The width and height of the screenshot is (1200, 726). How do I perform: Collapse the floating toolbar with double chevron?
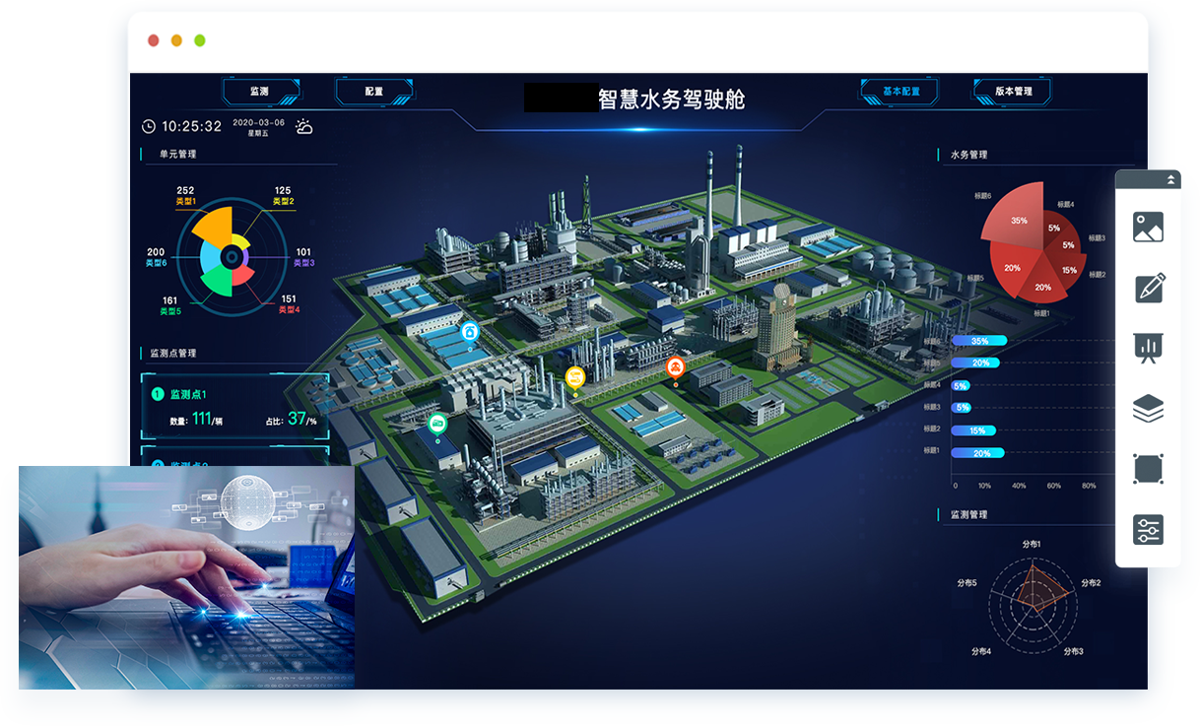1170,179
